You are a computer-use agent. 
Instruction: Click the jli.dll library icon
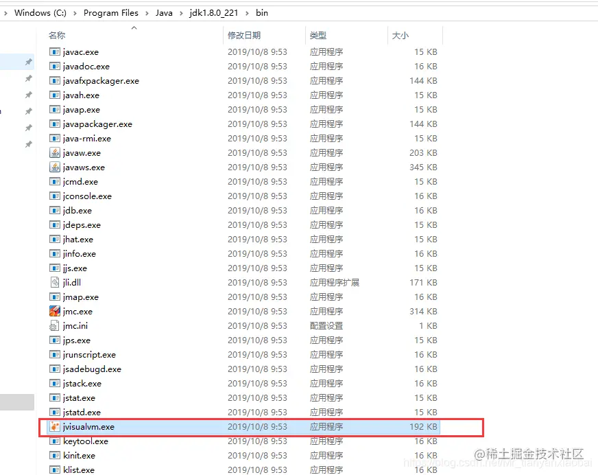pos(55,282)
